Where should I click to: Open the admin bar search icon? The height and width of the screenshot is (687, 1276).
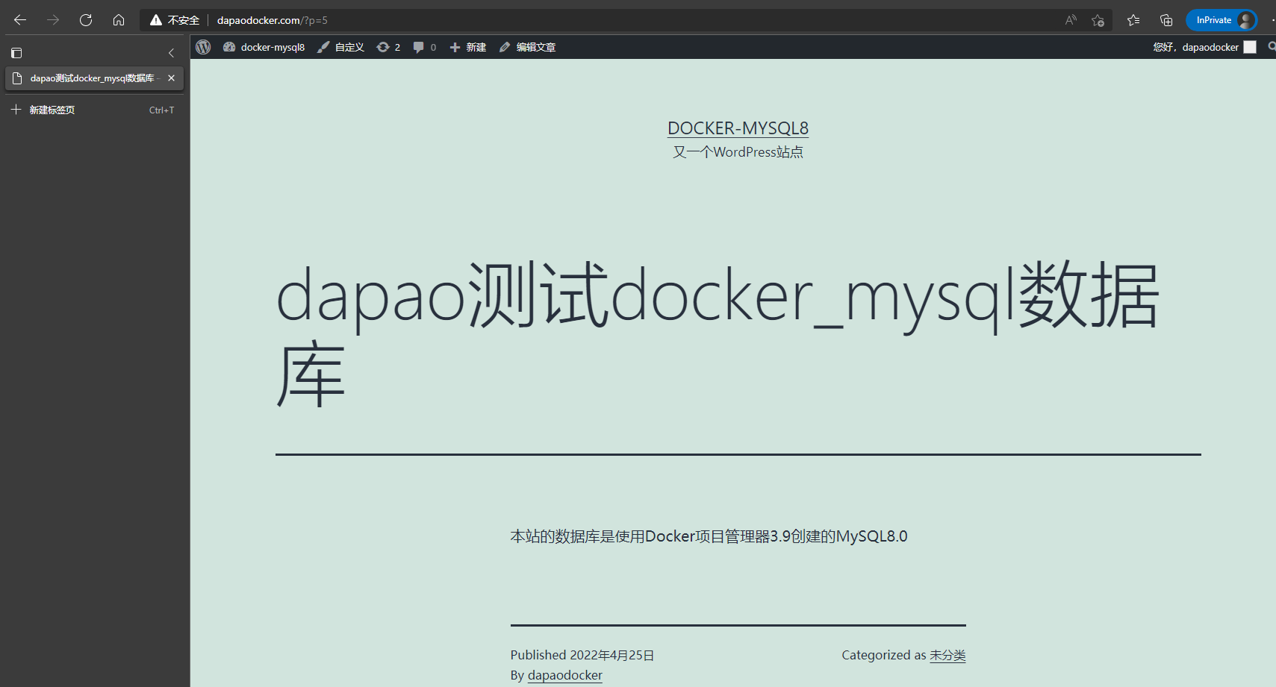point(1271,47)
